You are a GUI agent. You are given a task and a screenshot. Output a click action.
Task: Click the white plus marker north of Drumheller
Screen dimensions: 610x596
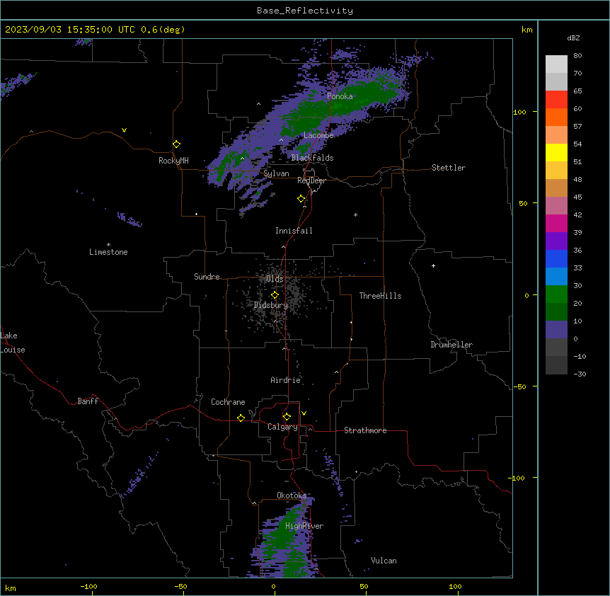point(433,265)
